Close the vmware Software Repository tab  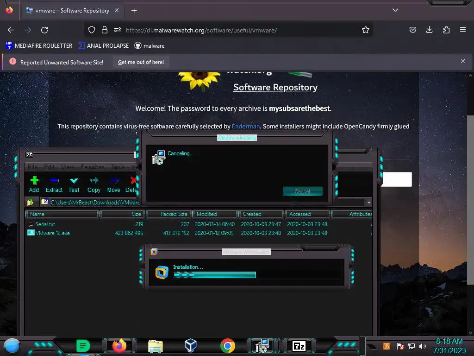coord(117,10)
